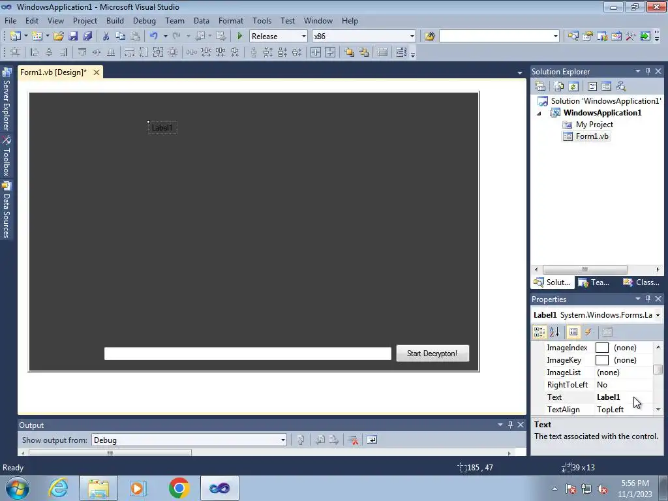Save Form1.vb with the floppy disk icon

73,37
